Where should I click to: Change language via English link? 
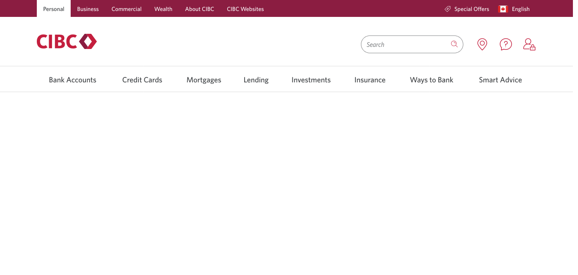[521, 9]
